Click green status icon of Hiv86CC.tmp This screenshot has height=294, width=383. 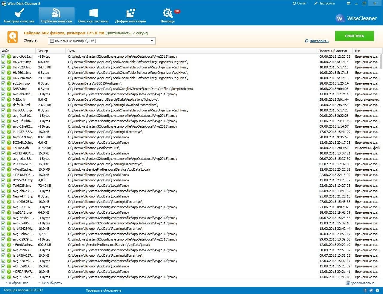coord(9,110)
